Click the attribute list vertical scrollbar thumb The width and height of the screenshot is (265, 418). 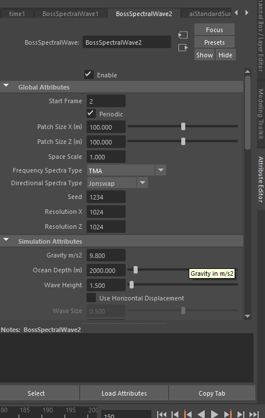coord(248,112)
